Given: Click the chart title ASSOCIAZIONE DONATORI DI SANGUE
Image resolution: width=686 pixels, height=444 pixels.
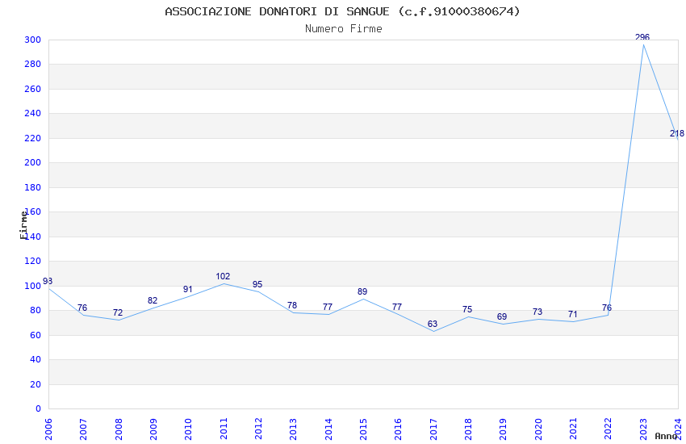Looking at the screenshot, I should coord(342,11).
